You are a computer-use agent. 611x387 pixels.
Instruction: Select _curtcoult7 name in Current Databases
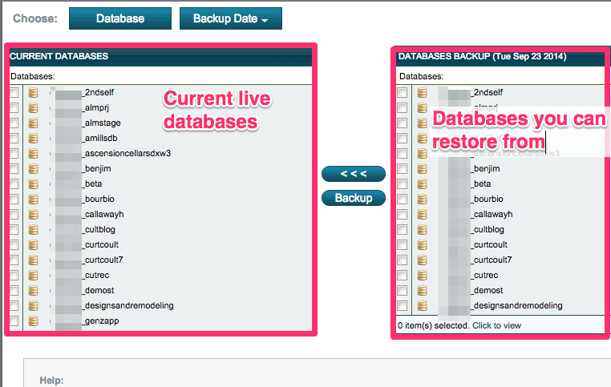(x=103, y=260)
